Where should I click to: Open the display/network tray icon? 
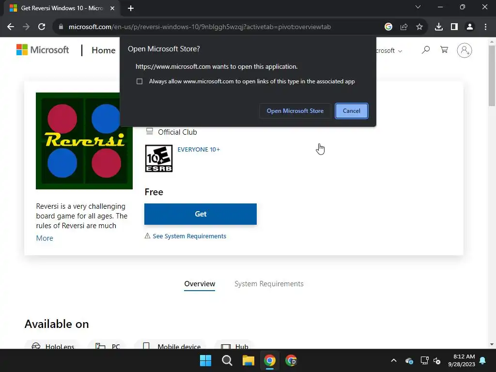(x=424, y=360)
